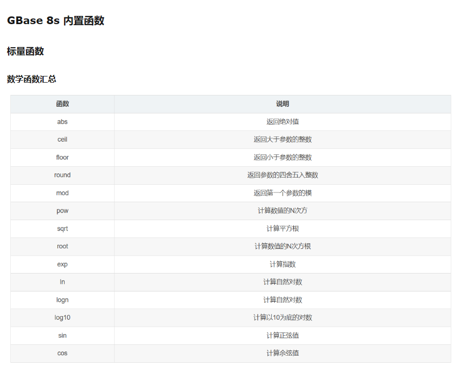Click the description '计算指数'

tap(283, 264)
